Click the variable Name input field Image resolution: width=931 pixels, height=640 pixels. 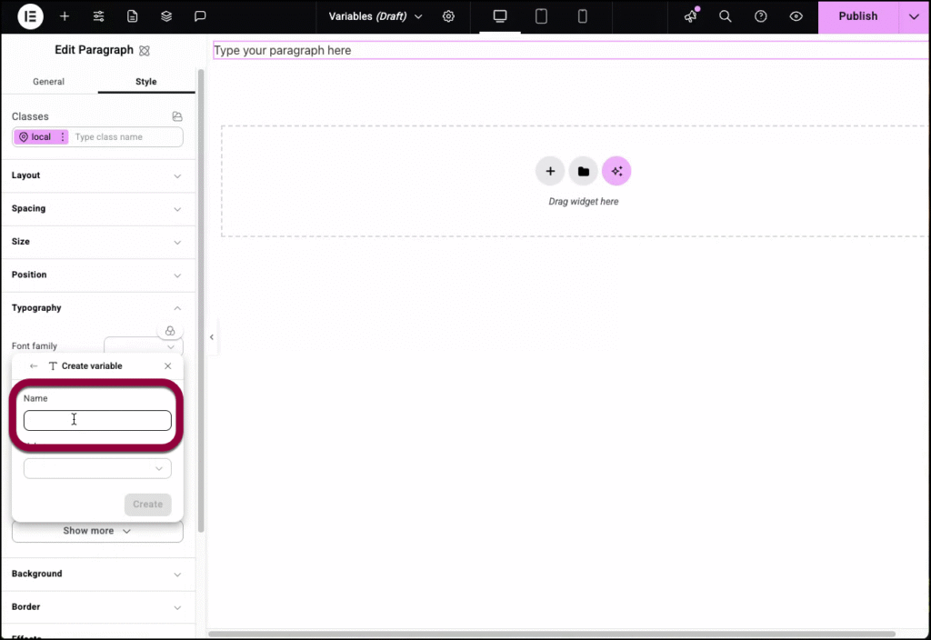click(x=97, y=420)
